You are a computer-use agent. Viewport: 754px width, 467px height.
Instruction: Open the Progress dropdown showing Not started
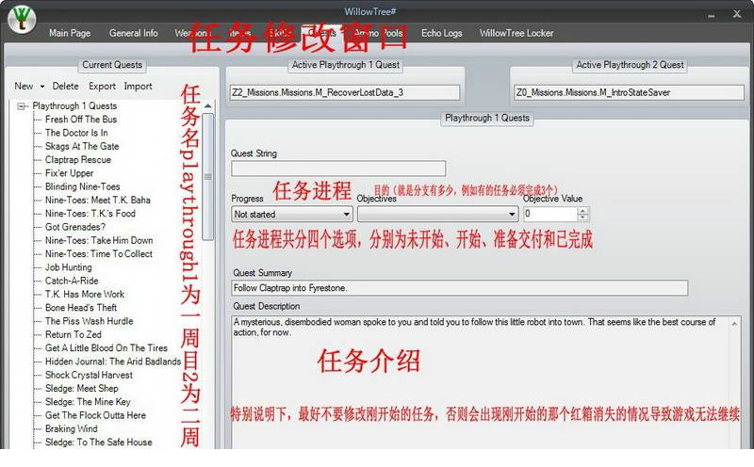coord(291,215)
